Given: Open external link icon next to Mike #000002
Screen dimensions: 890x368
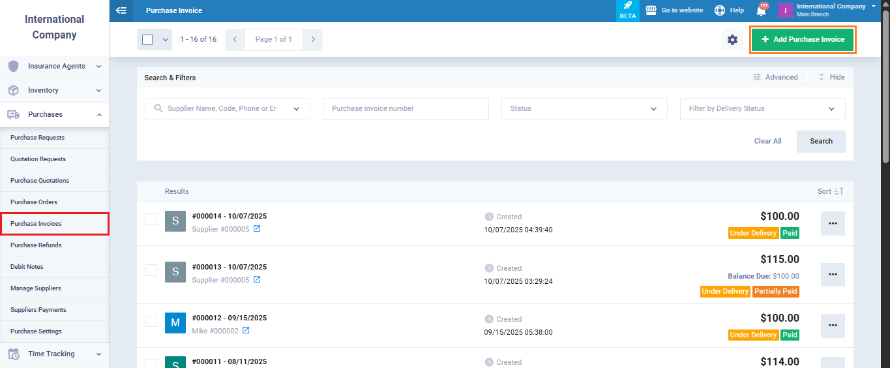Looking at the screenshot, I should coord(246,331).
